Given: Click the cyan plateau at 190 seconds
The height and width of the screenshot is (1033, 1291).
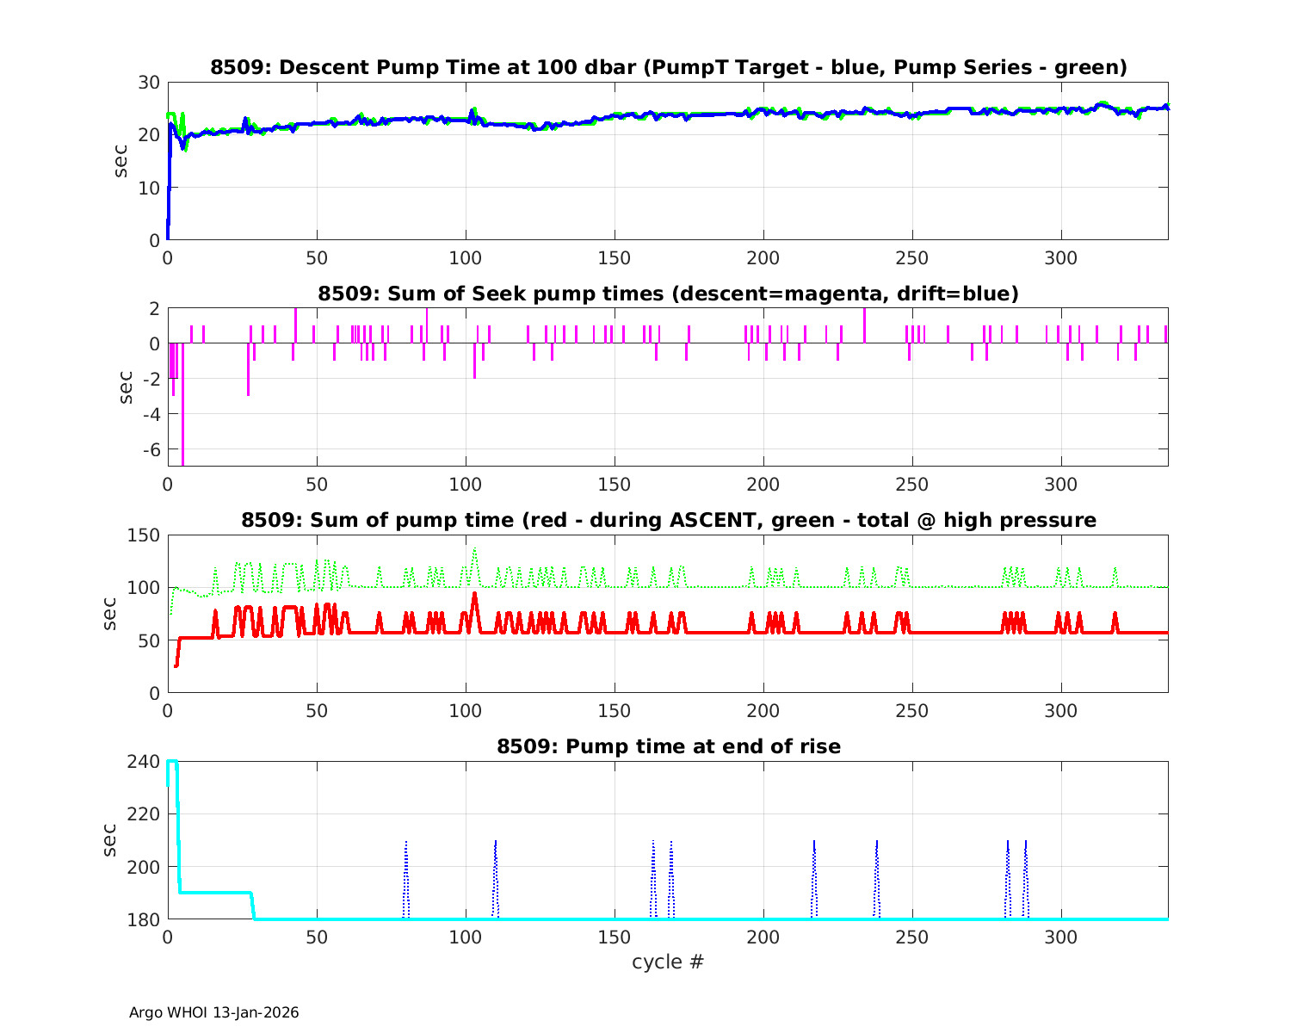Looking at the screenshot, I should 215,893.
